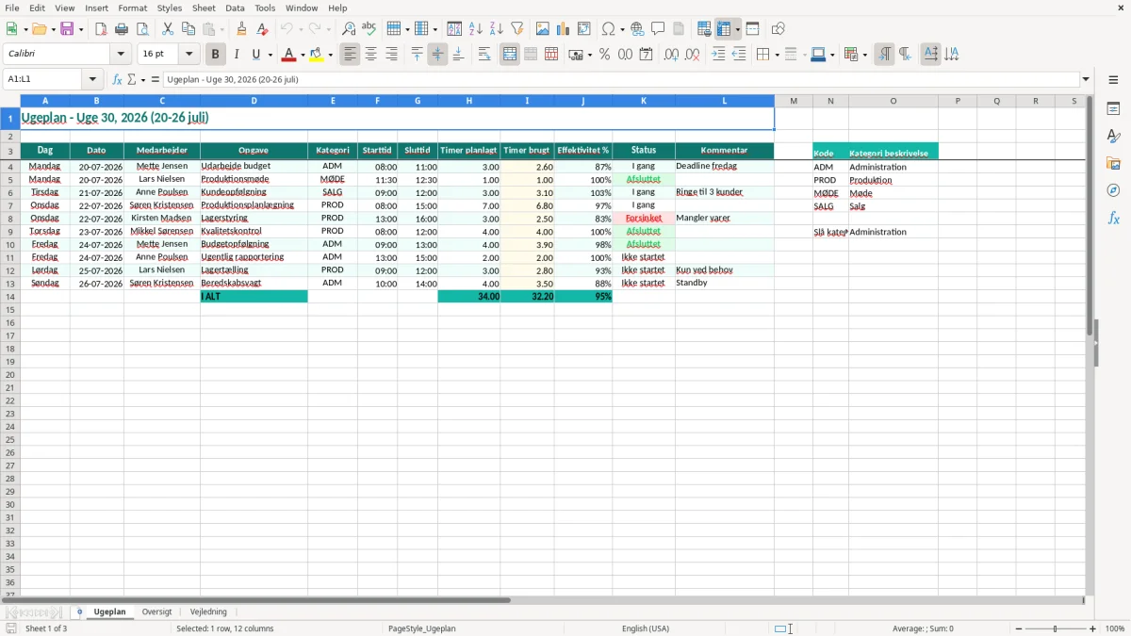The width and height of the screenshot is (1131, 636).
Task: Open Sidebar Gallery panel
Action: click(1113, 163)
